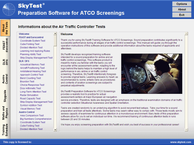Open the www.skytest.com link

181,142
